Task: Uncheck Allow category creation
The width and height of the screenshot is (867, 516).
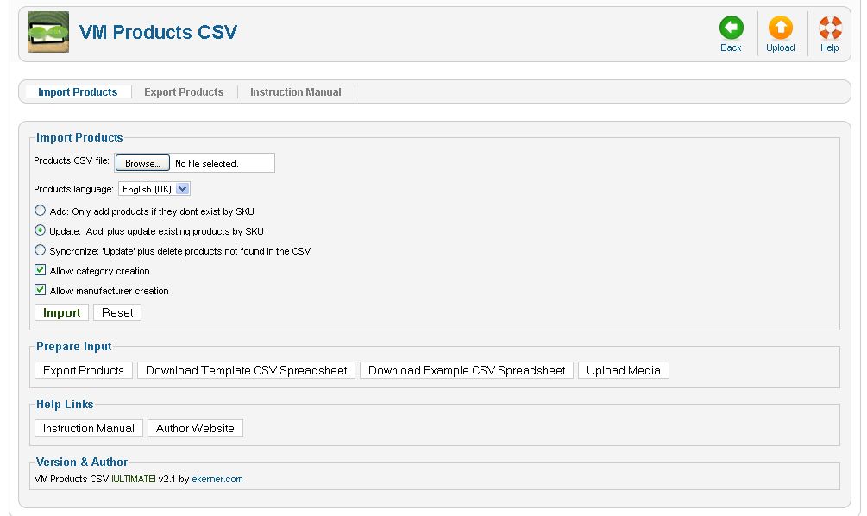Action: click(40, 270)
